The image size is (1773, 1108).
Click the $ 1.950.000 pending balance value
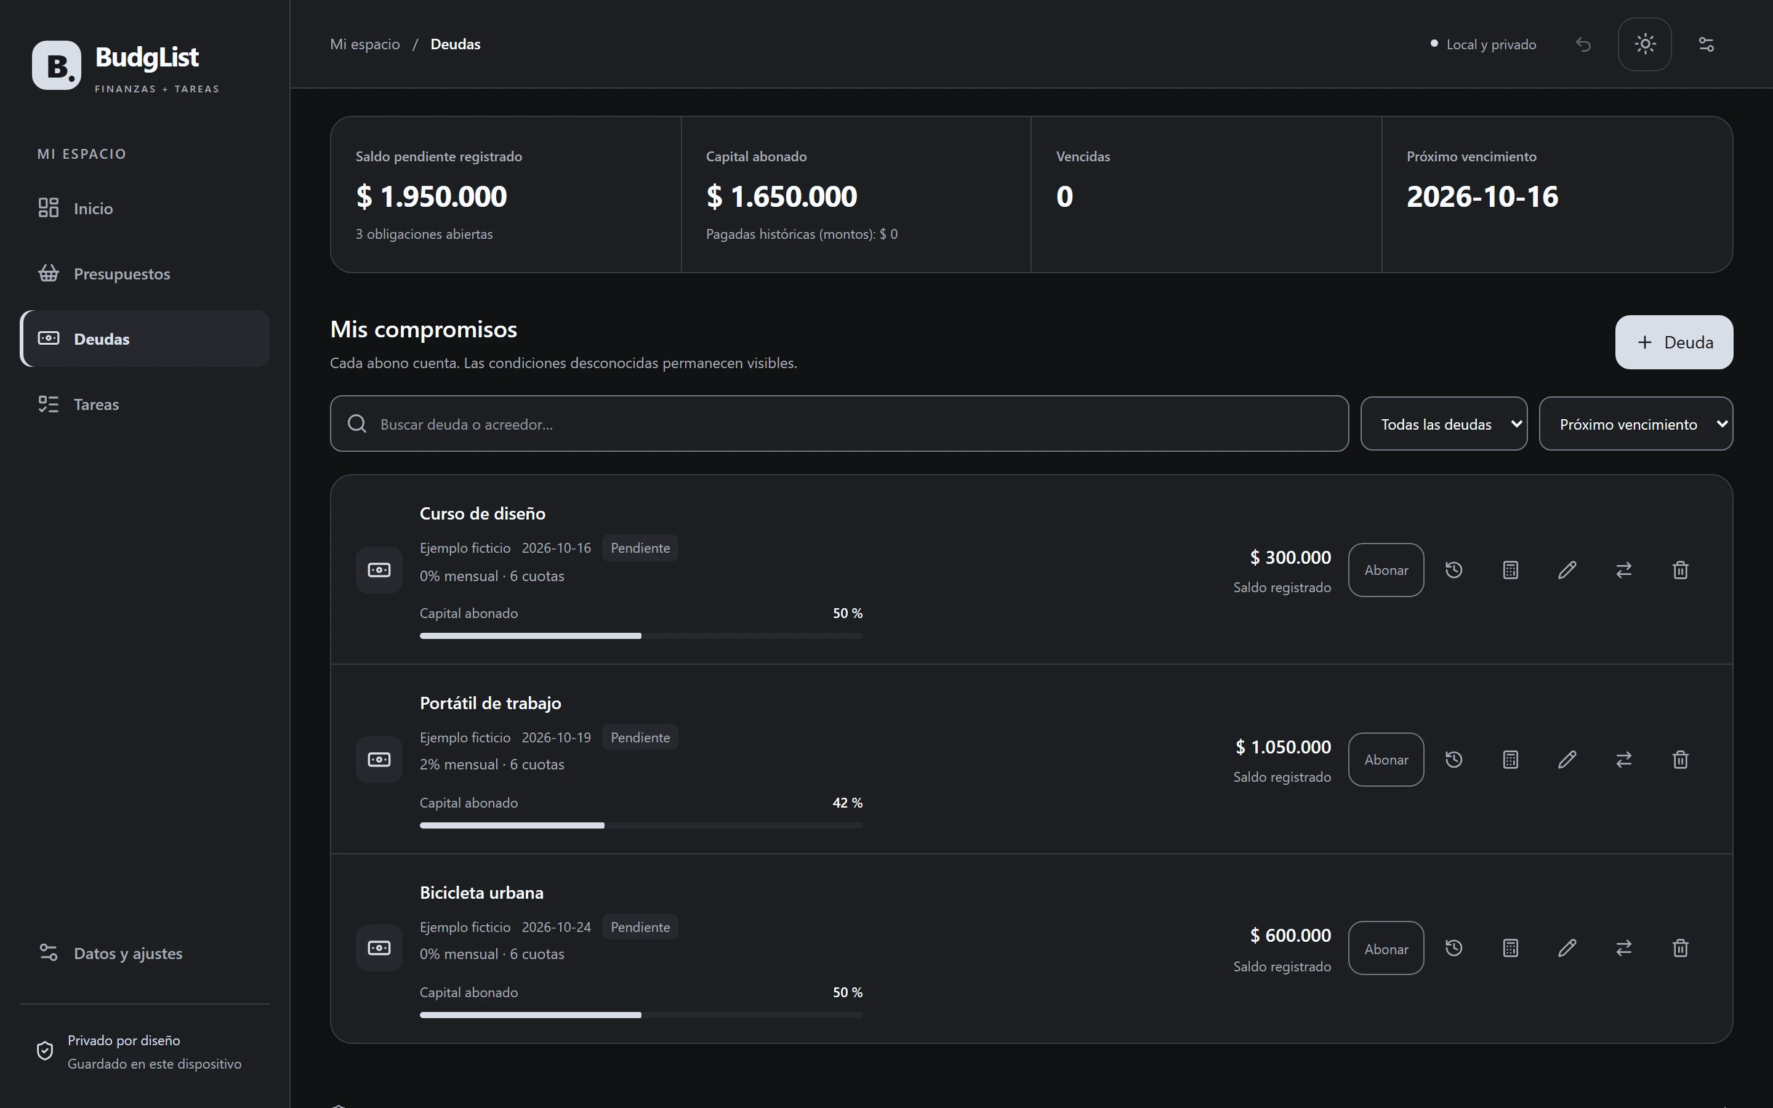[431, 196]
